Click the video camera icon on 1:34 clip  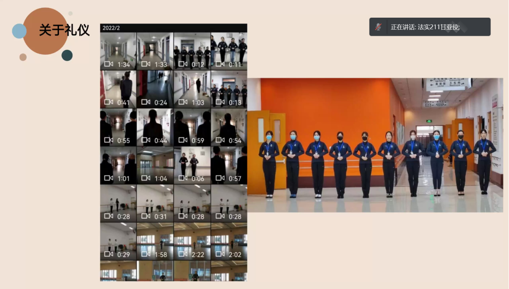[x=109, y=64]
